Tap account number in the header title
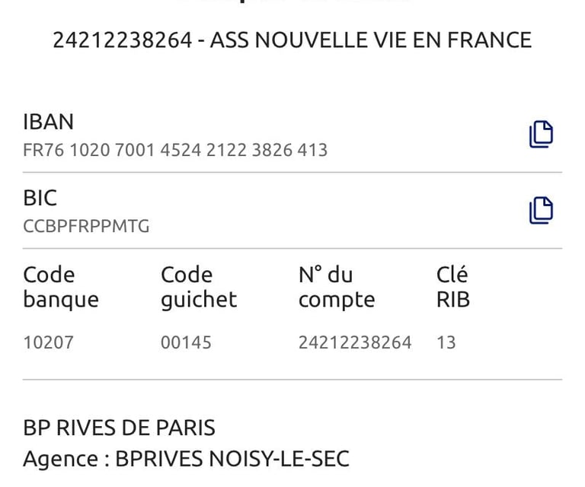The image size is (585, 487). pyautogui.click(x=122, y=40)
